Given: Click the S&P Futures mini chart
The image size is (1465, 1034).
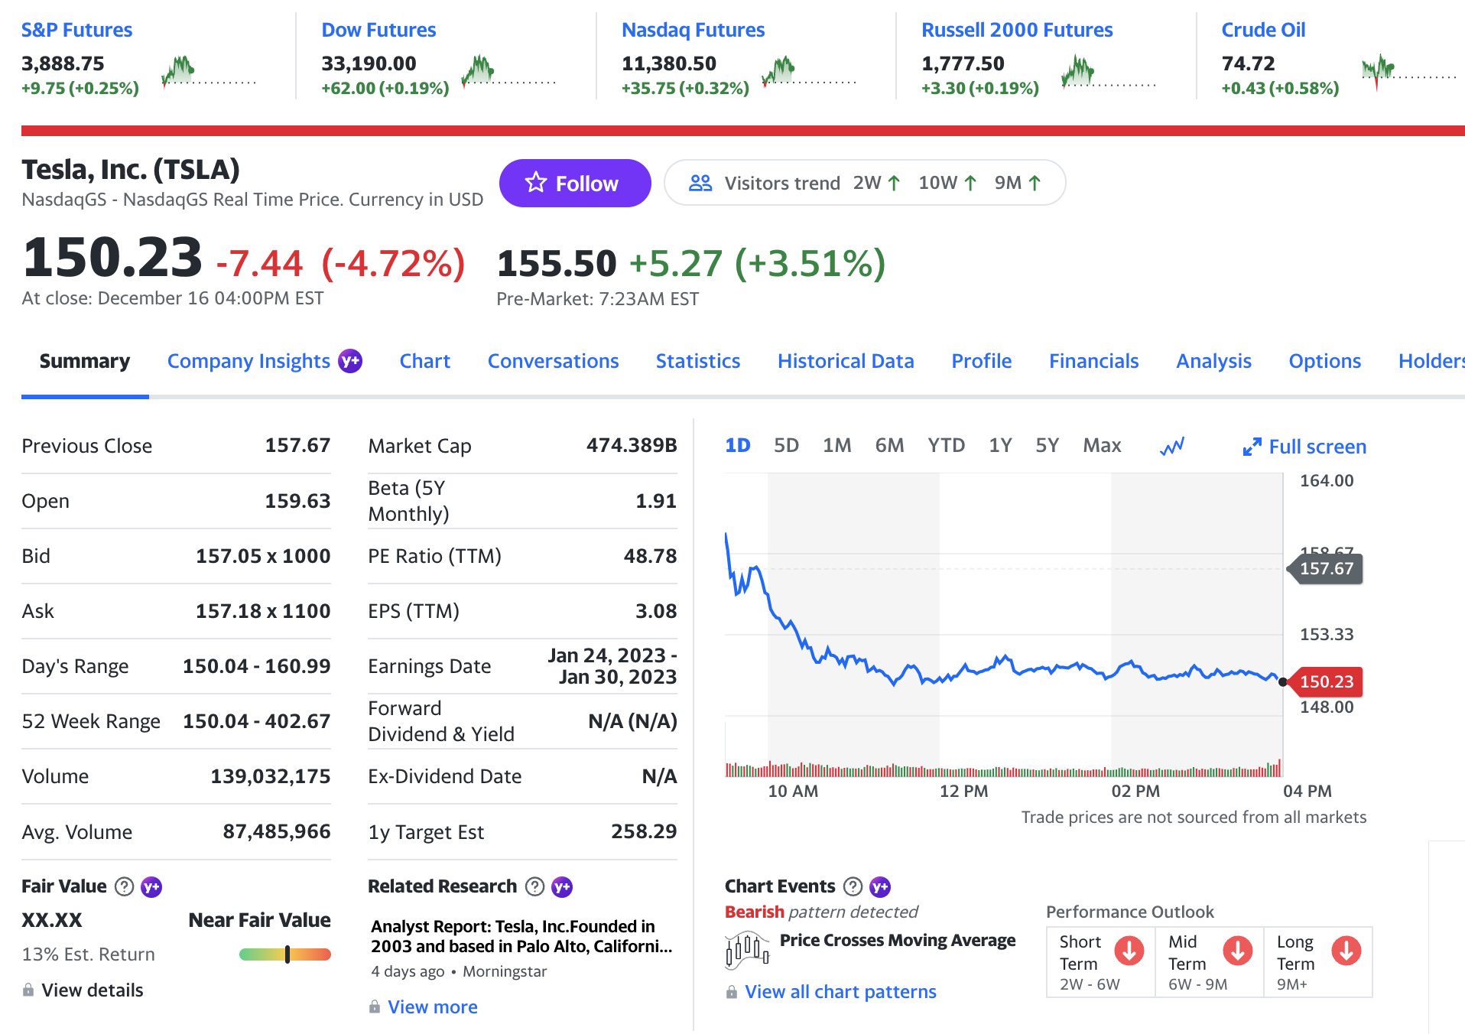Looking at the screenshot, I should click(x=209, y=72).
